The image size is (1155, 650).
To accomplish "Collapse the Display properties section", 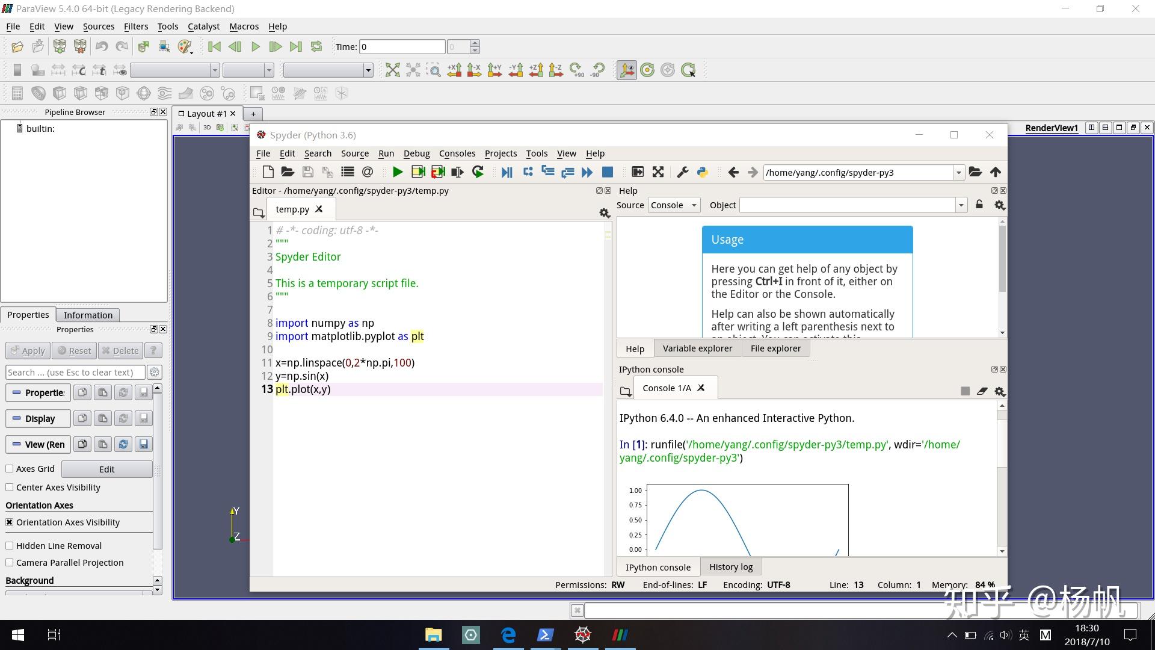I will (x=38, y=418).
